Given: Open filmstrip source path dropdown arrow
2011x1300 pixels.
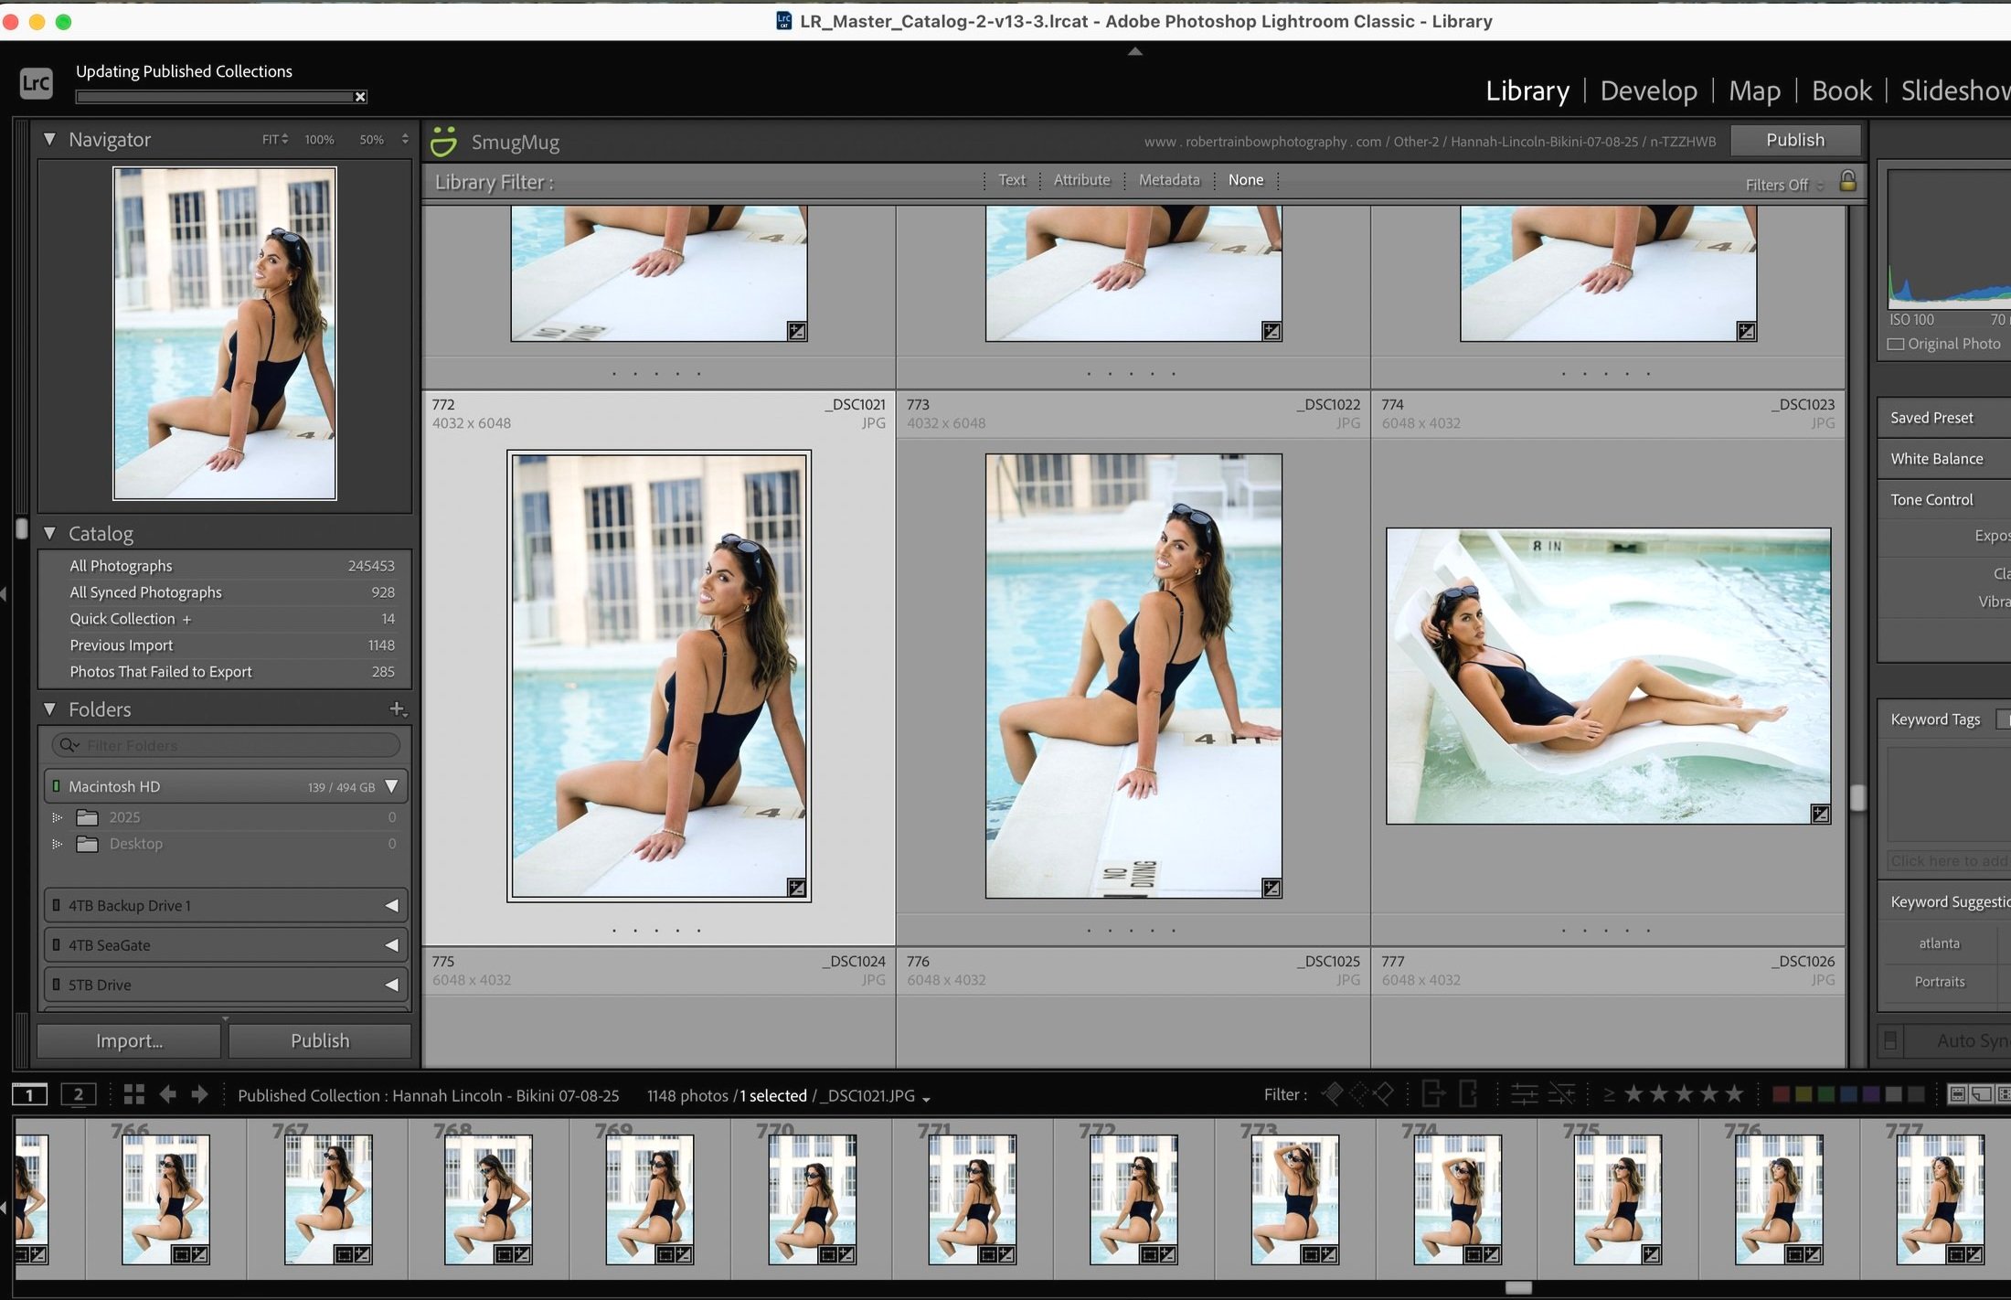Looking at the screenshot, I should pyautogui.click(x=926, y=1098).
